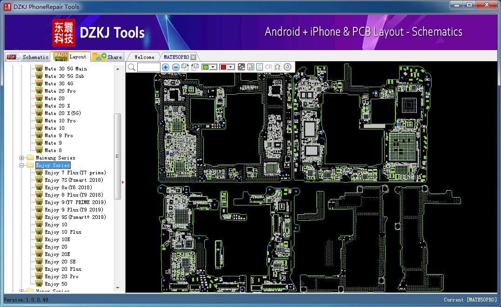501x307 pixels.
Task: Open Mate 30 5G Main layout
Action: [x=66, y=69]
